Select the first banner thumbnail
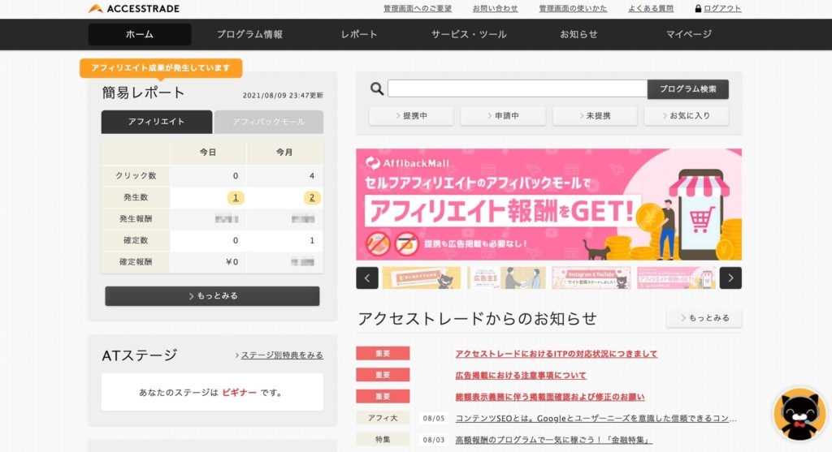 pos(421,278)
